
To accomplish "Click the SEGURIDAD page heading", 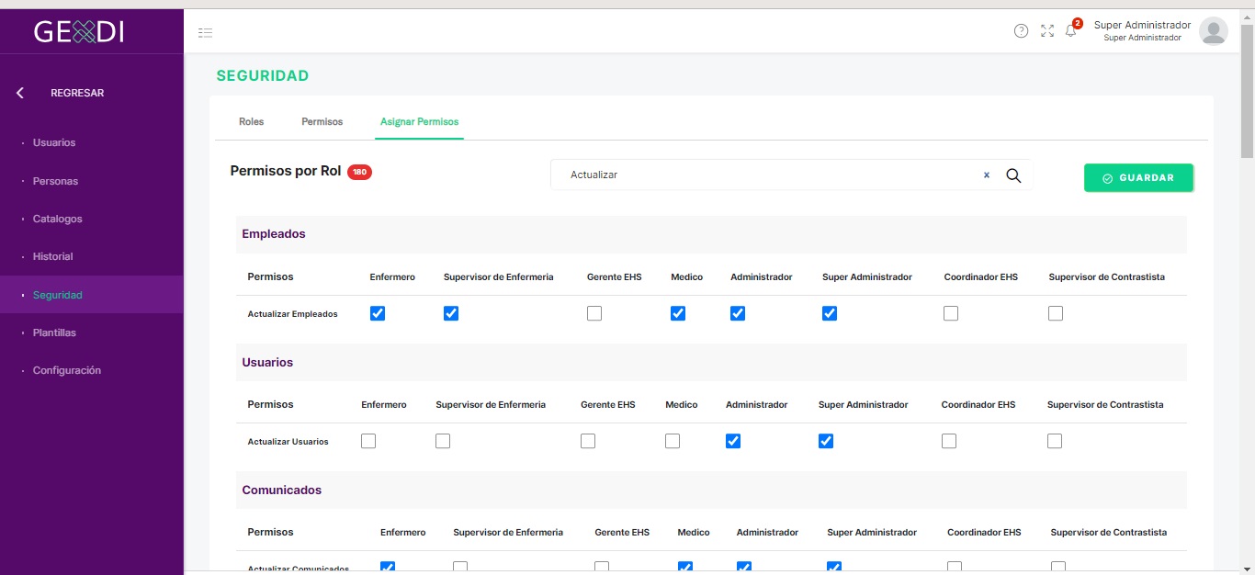I will (263, 75).
